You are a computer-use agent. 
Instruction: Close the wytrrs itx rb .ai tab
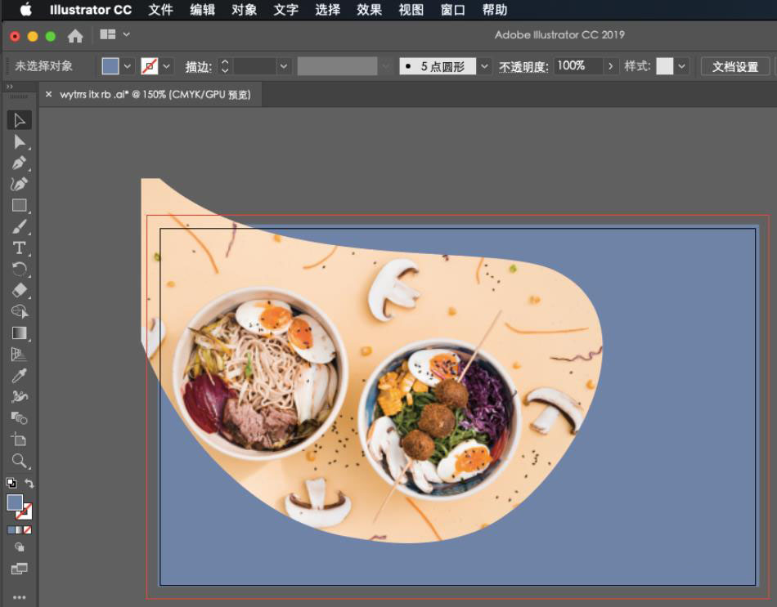point(48,94)
